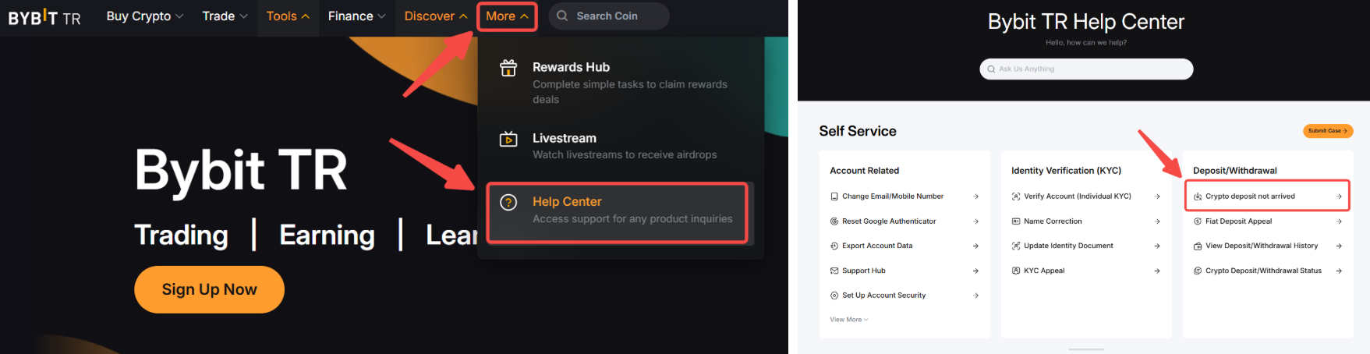Click the Support Hub envelope icon
Viewport: 1370px width, 354px height.
click(834, 271)
